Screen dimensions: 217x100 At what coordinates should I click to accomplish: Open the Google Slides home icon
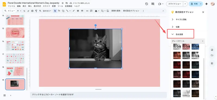4,4
